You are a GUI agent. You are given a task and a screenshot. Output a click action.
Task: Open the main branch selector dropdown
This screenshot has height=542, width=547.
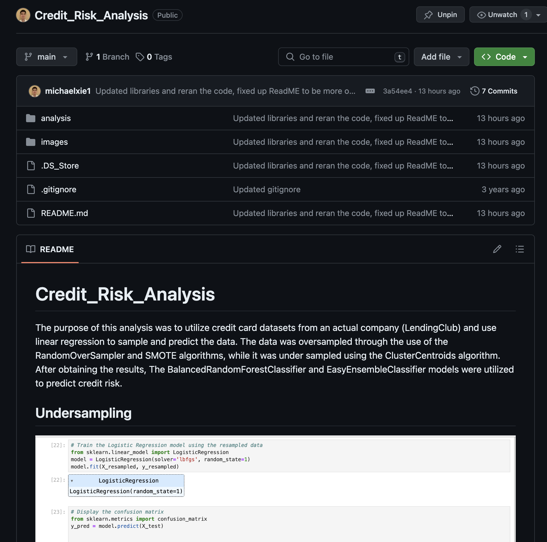pos(47,57)
